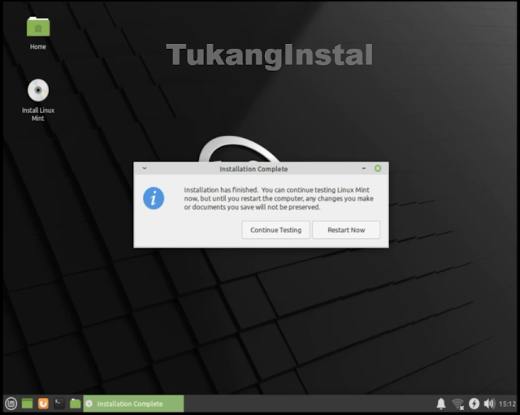
Task: Close the Installation Complete dialog
Action: [378, 168]
